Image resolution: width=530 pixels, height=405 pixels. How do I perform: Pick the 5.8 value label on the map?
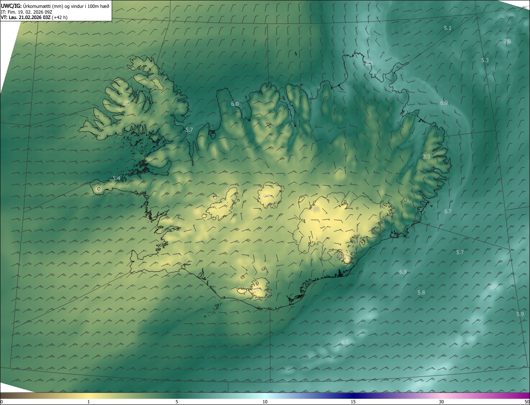click(421, 292)
